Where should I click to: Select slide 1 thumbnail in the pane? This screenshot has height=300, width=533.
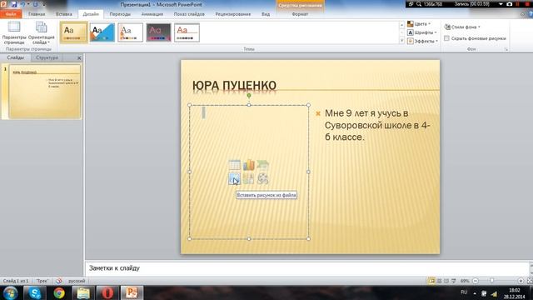click(x=44, y=92)
